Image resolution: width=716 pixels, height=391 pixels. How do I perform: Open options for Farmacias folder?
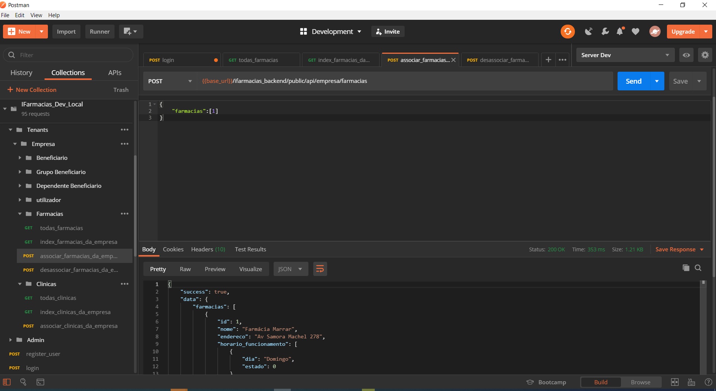click(x=125, y=214)
